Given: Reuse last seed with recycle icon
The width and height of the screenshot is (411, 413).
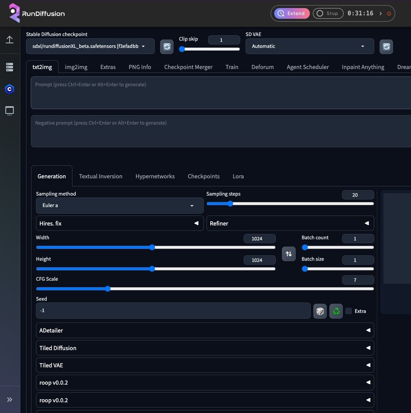Looking at the screenshot, I should click(x=336, y=311).
